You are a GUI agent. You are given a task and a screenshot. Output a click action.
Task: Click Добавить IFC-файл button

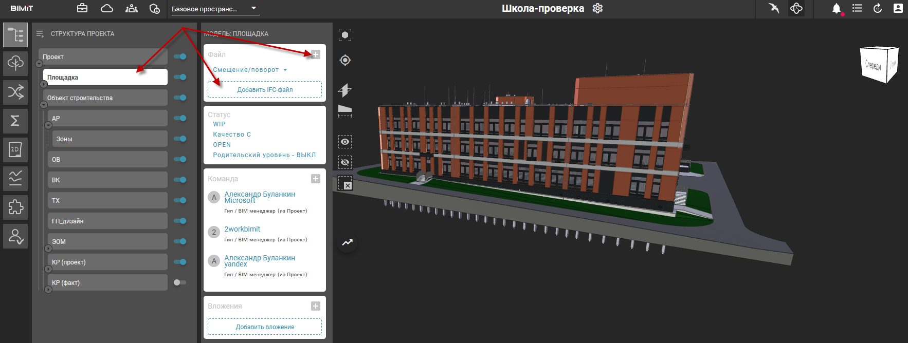[265, 90]
